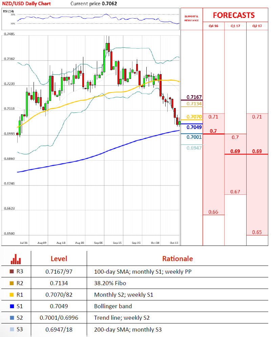This screenshot has height=337, width=272.
Task: Click the S1 blue color swatch
Action: point(12,306)
